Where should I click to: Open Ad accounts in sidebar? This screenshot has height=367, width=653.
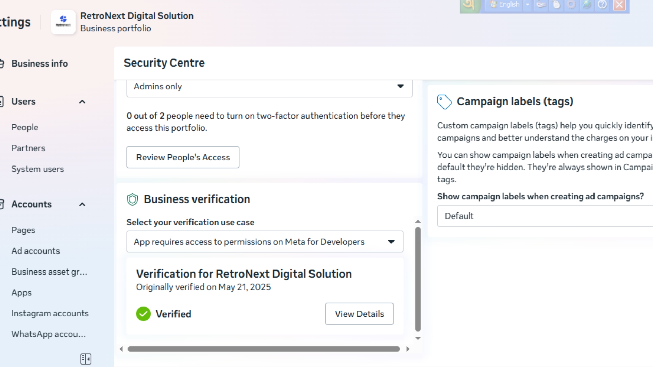35,251
